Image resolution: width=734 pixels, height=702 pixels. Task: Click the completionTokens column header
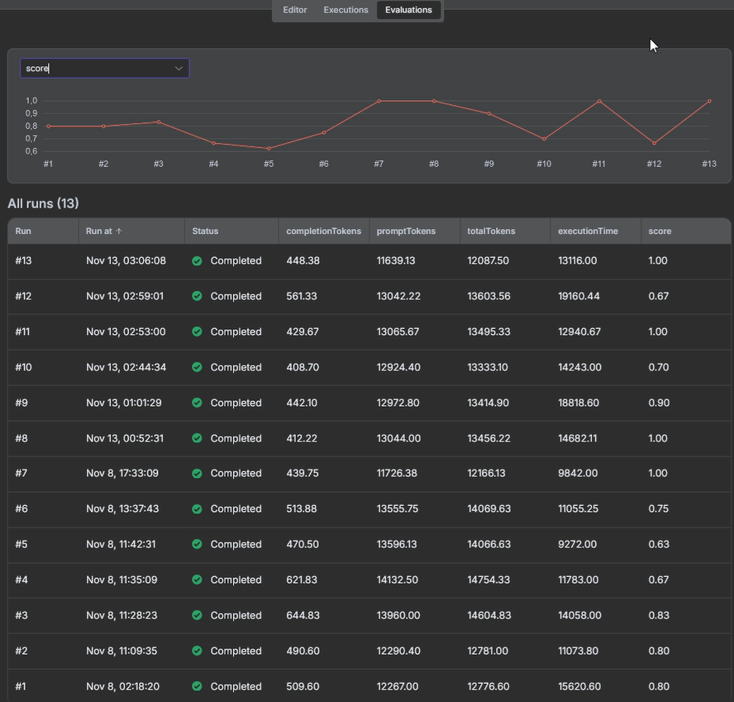(x=323, y=231)
